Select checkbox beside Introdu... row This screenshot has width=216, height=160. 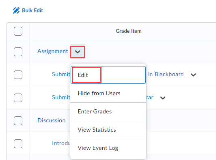[18, 144]
